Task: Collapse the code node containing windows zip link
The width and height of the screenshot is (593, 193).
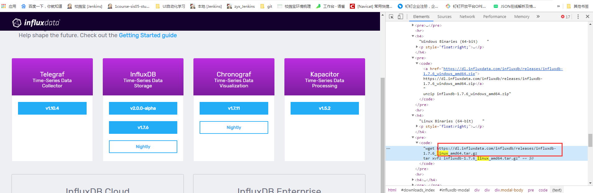Action: point(417,64)
